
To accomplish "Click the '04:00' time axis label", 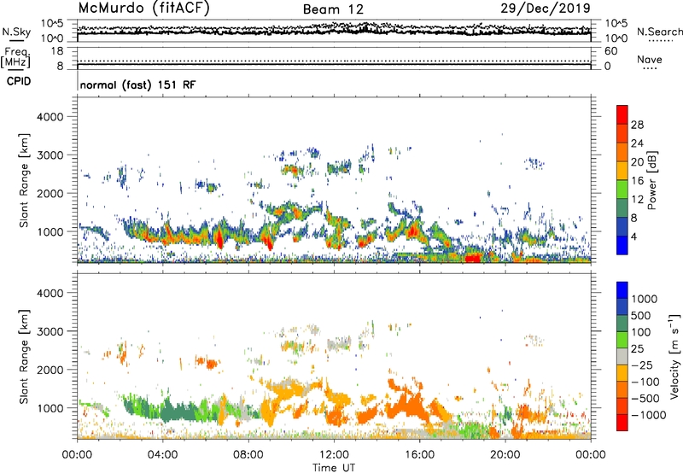I will click(x=162, y=455).
